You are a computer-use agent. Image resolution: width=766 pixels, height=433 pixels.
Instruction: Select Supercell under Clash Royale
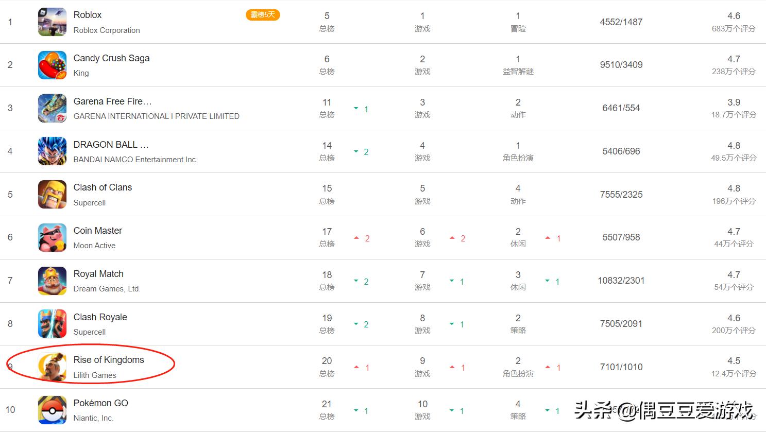coord(90,332)
